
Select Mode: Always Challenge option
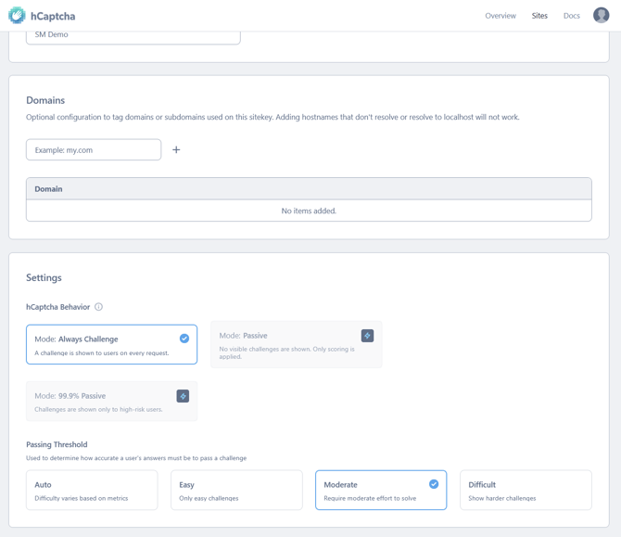[111, 344]
